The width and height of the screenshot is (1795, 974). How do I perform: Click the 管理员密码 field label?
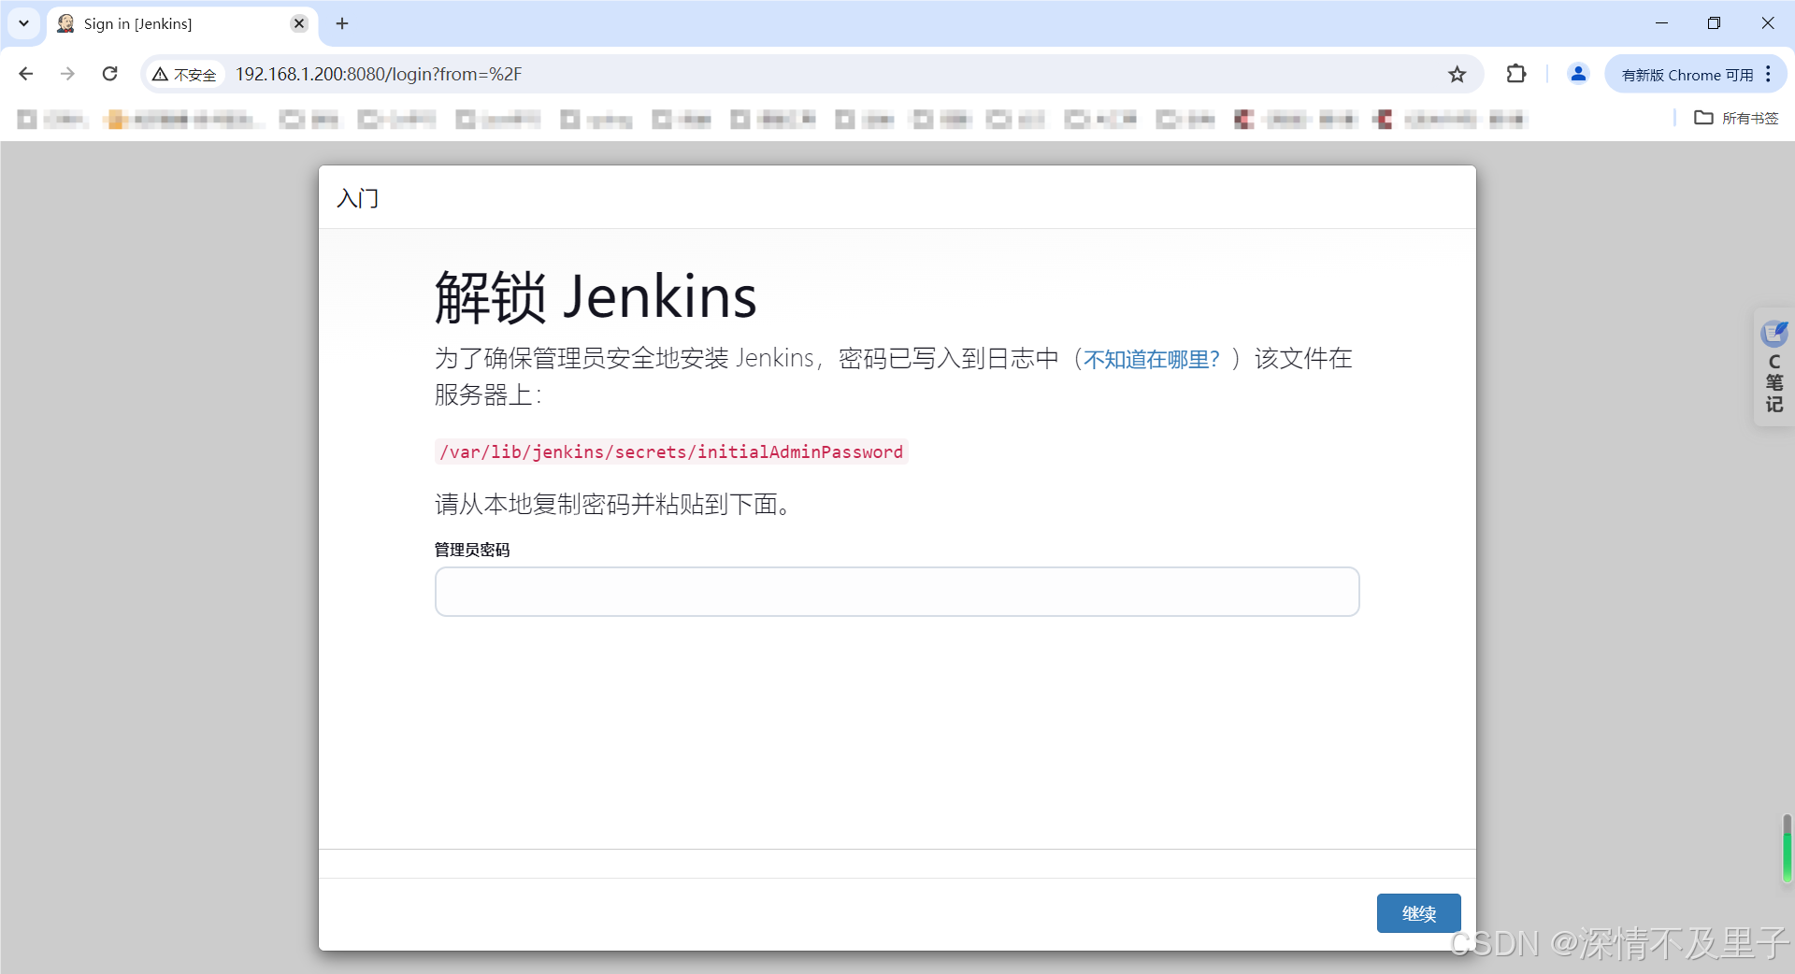472,550
